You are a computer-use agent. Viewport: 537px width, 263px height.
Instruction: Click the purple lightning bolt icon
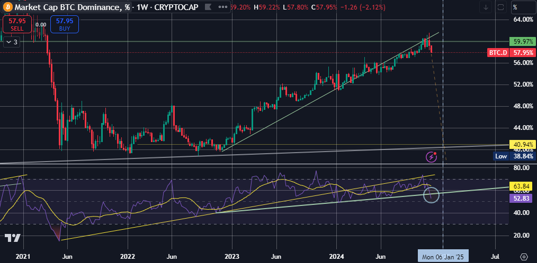pyautogui.click(x=431, y=157)
